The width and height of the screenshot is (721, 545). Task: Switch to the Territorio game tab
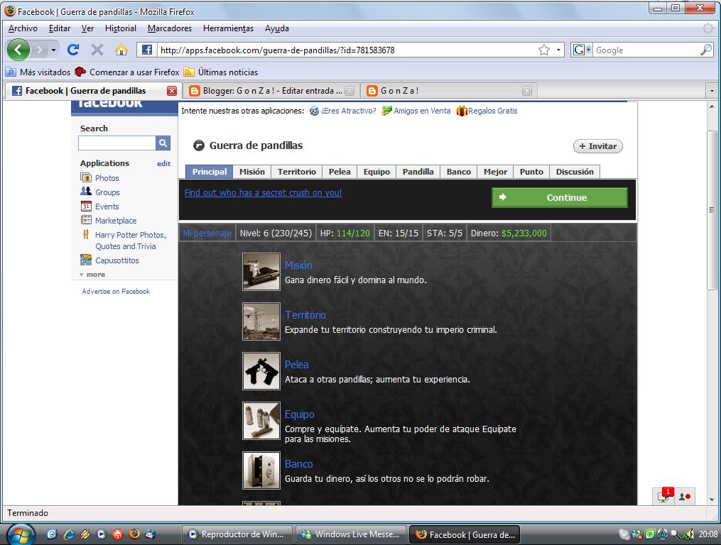(x=297, y=172)
